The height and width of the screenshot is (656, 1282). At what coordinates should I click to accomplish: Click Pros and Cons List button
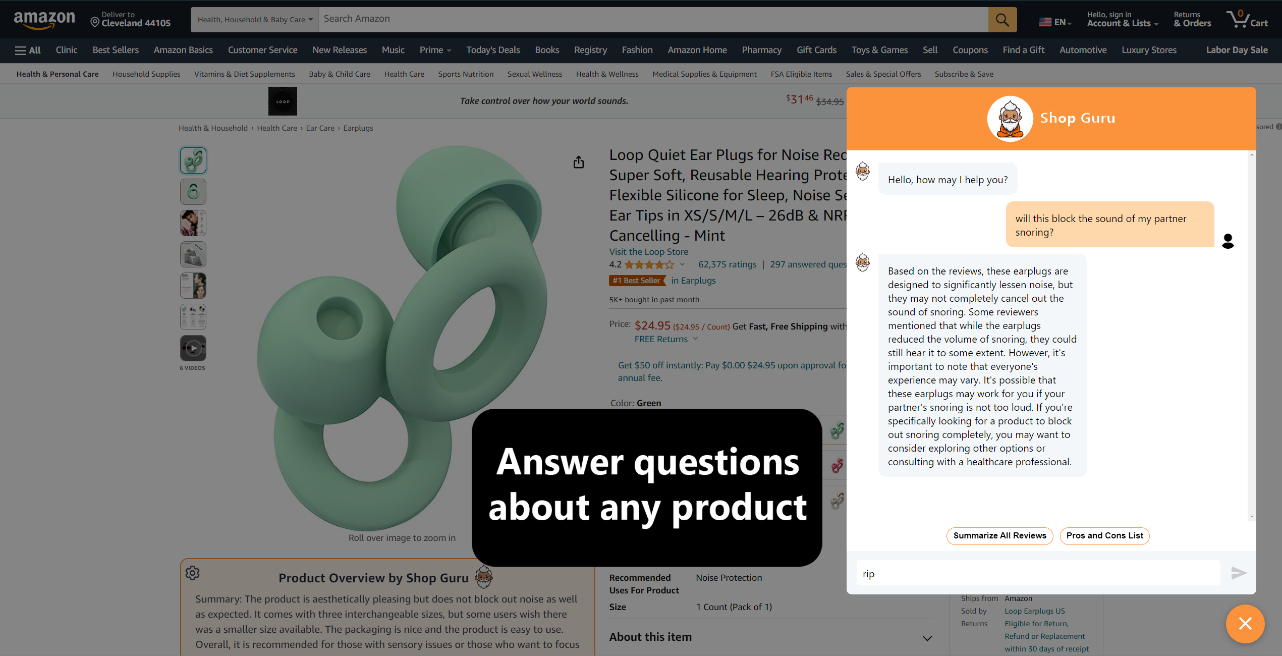point(1104,535)
